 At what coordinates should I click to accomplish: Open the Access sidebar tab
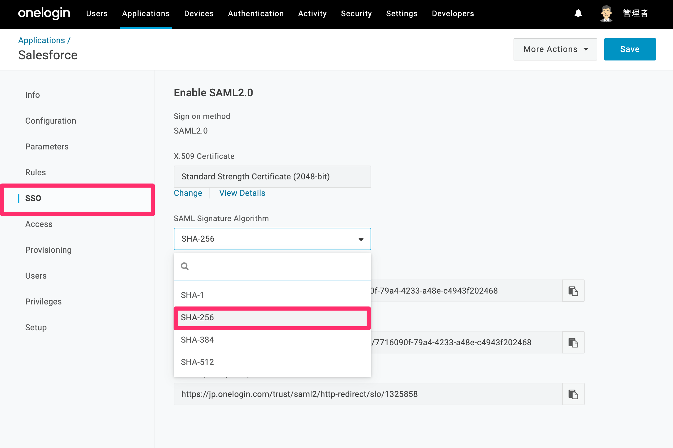click(39, 224)
